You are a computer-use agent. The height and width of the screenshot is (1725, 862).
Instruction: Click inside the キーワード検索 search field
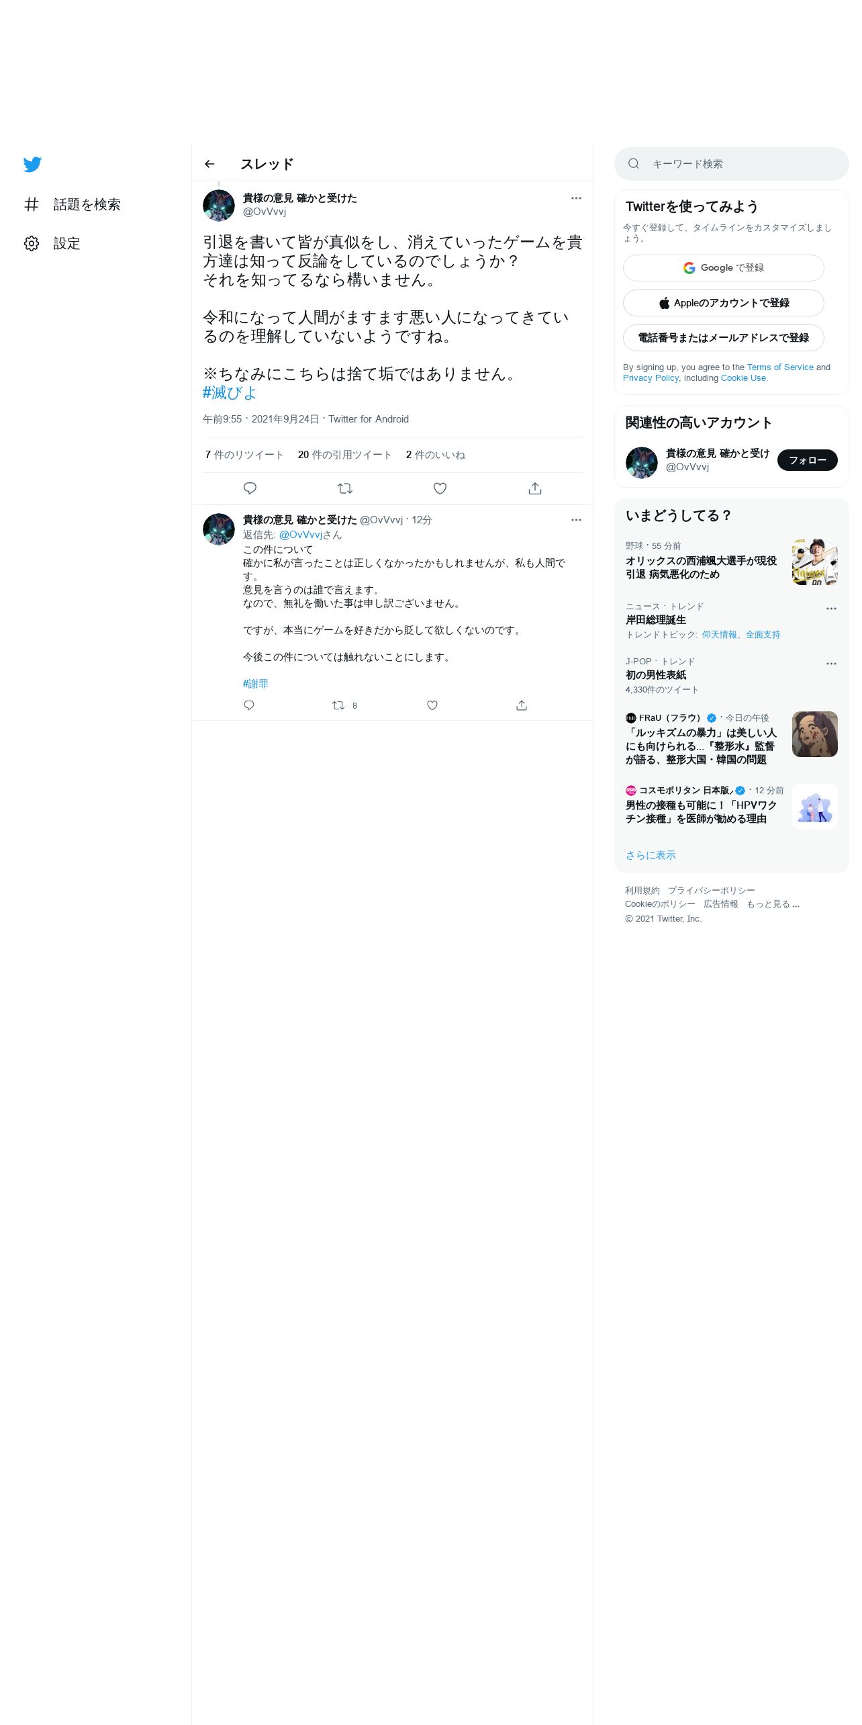pos(731,164)
